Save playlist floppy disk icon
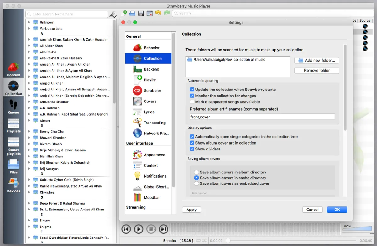The width and height of the screenshot is (377, 246). click(141, 13)
